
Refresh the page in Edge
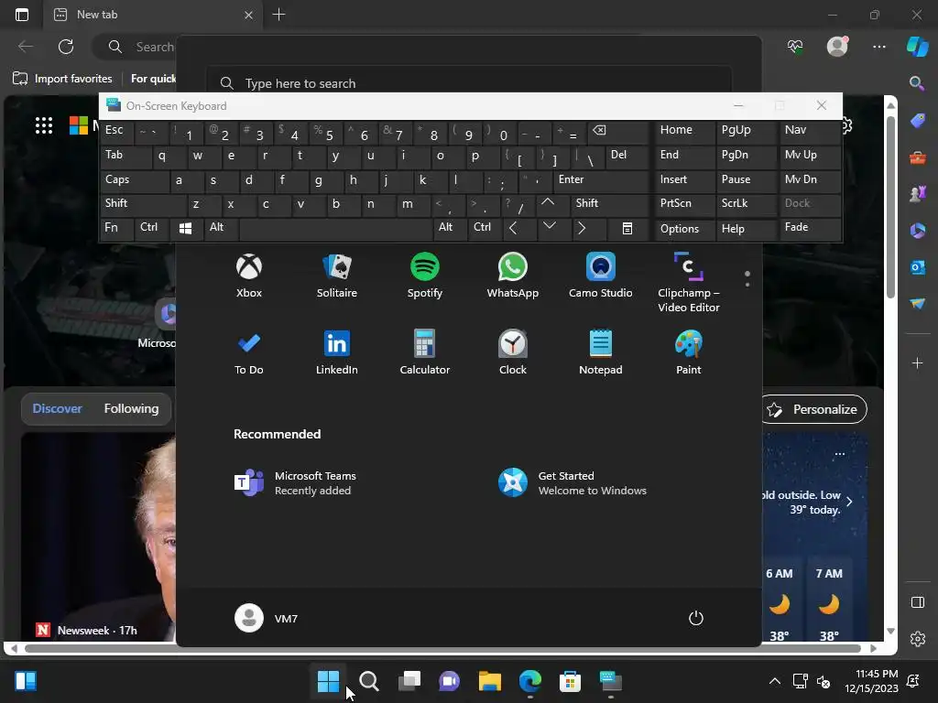coord(66,47)
